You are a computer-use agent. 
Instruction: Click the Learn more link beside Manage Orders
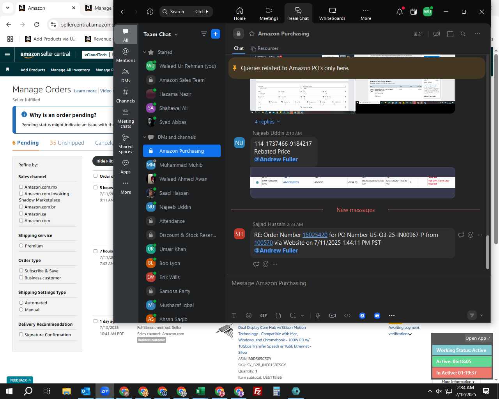(x=85, y=91)
